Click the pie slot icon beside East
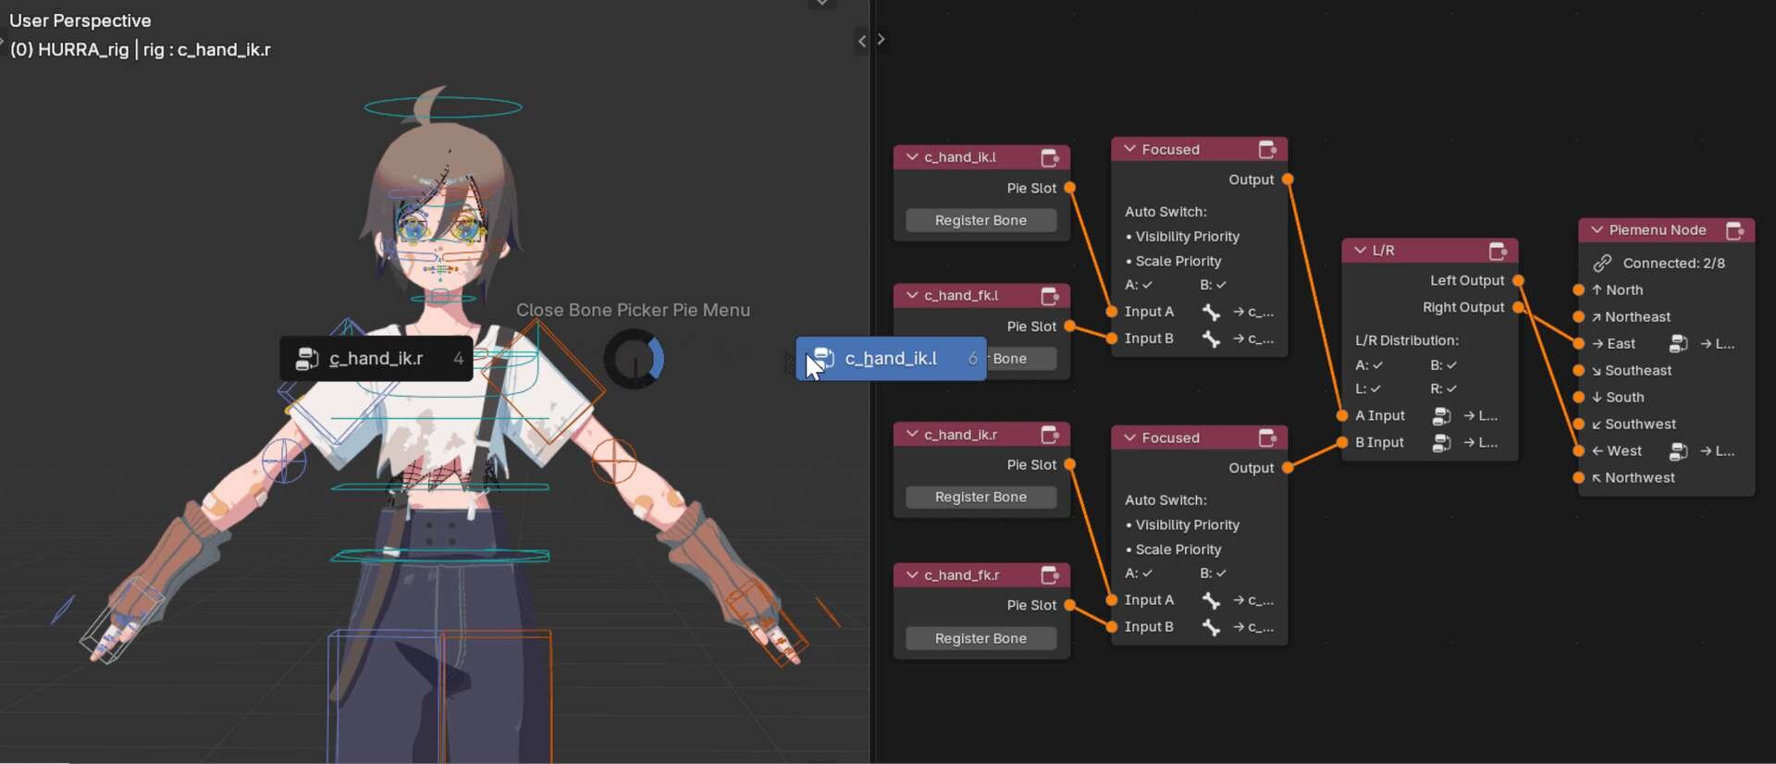Viewport: 1776px width, 764px height. (x=1678, y=344)
